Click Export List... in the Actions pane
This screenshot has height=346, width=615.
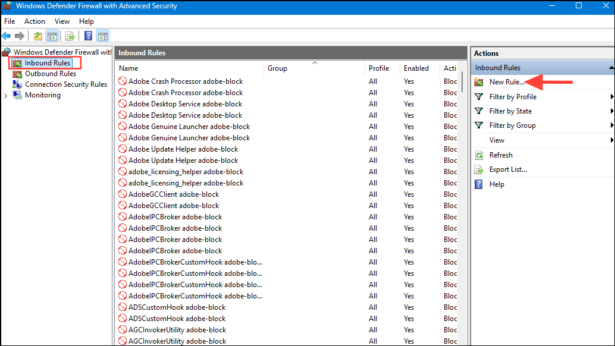click(508, 169)
